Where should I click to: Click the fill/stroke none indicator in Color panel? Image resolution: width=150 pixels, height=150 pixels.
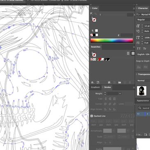(94, 20)
